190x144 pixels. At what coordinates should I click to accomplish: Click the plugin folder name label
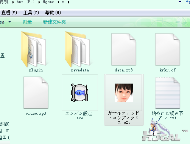point(36,70)
